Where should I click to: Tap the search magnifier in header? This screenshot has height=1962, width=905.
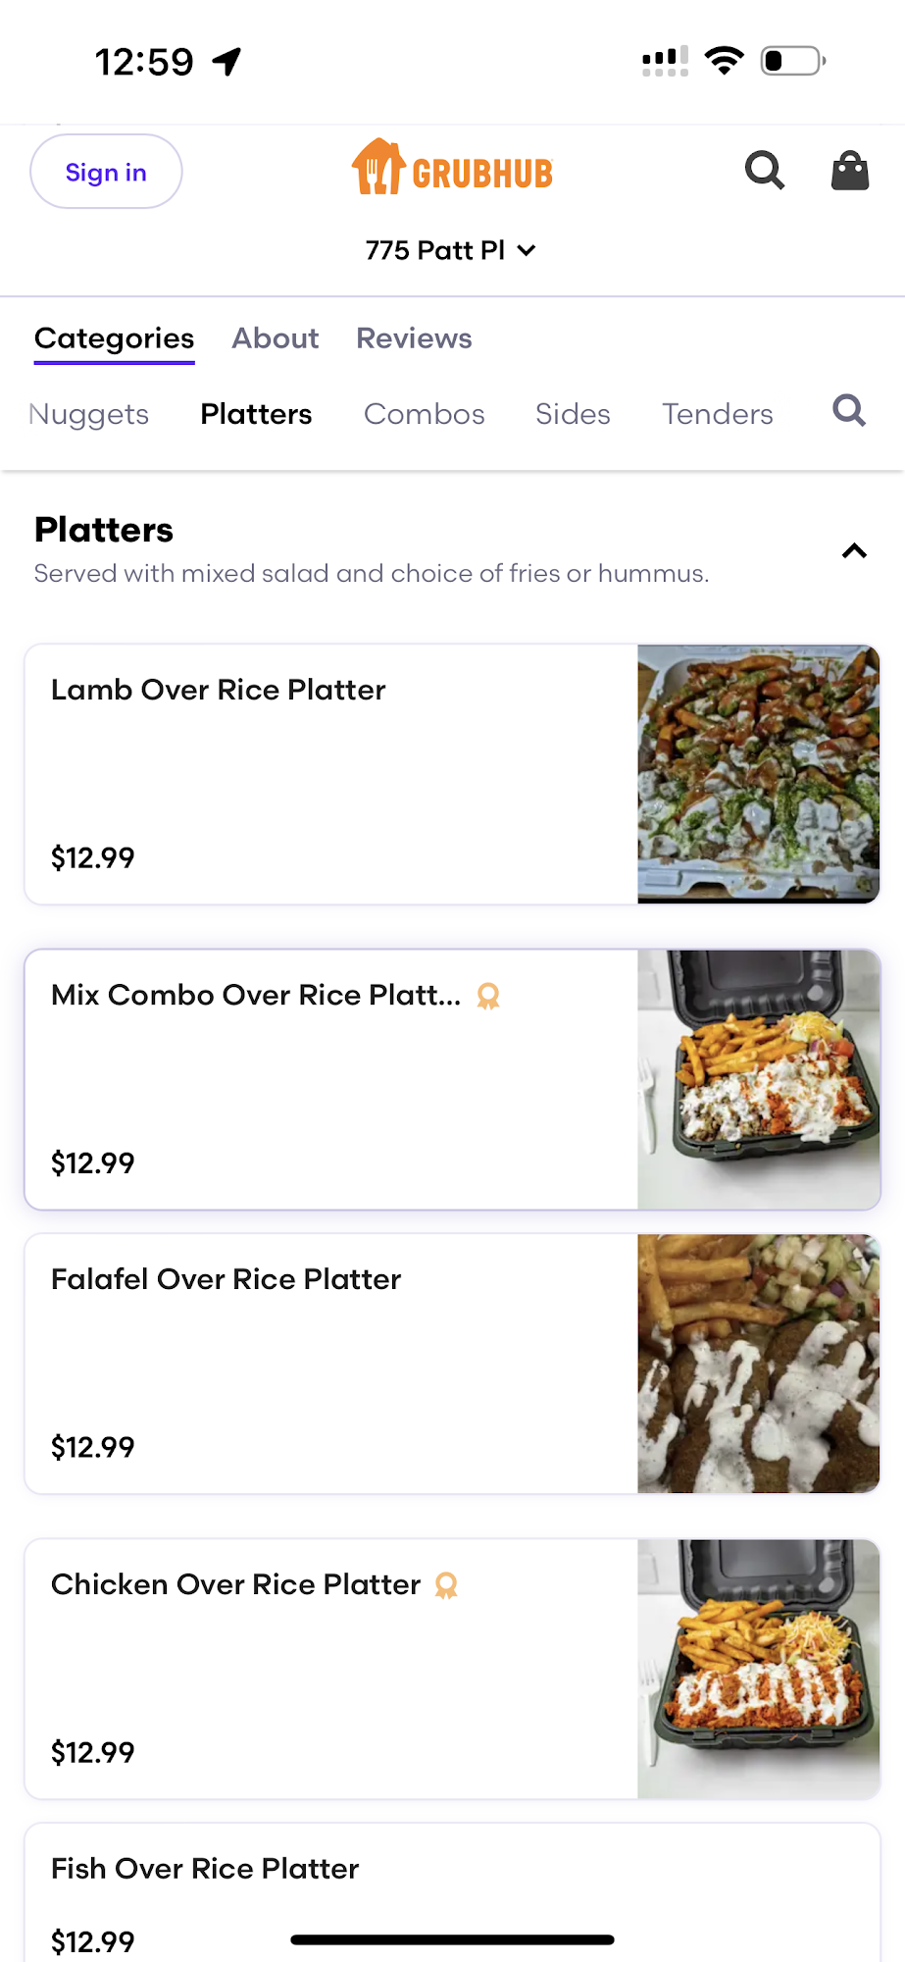(764, 171)
